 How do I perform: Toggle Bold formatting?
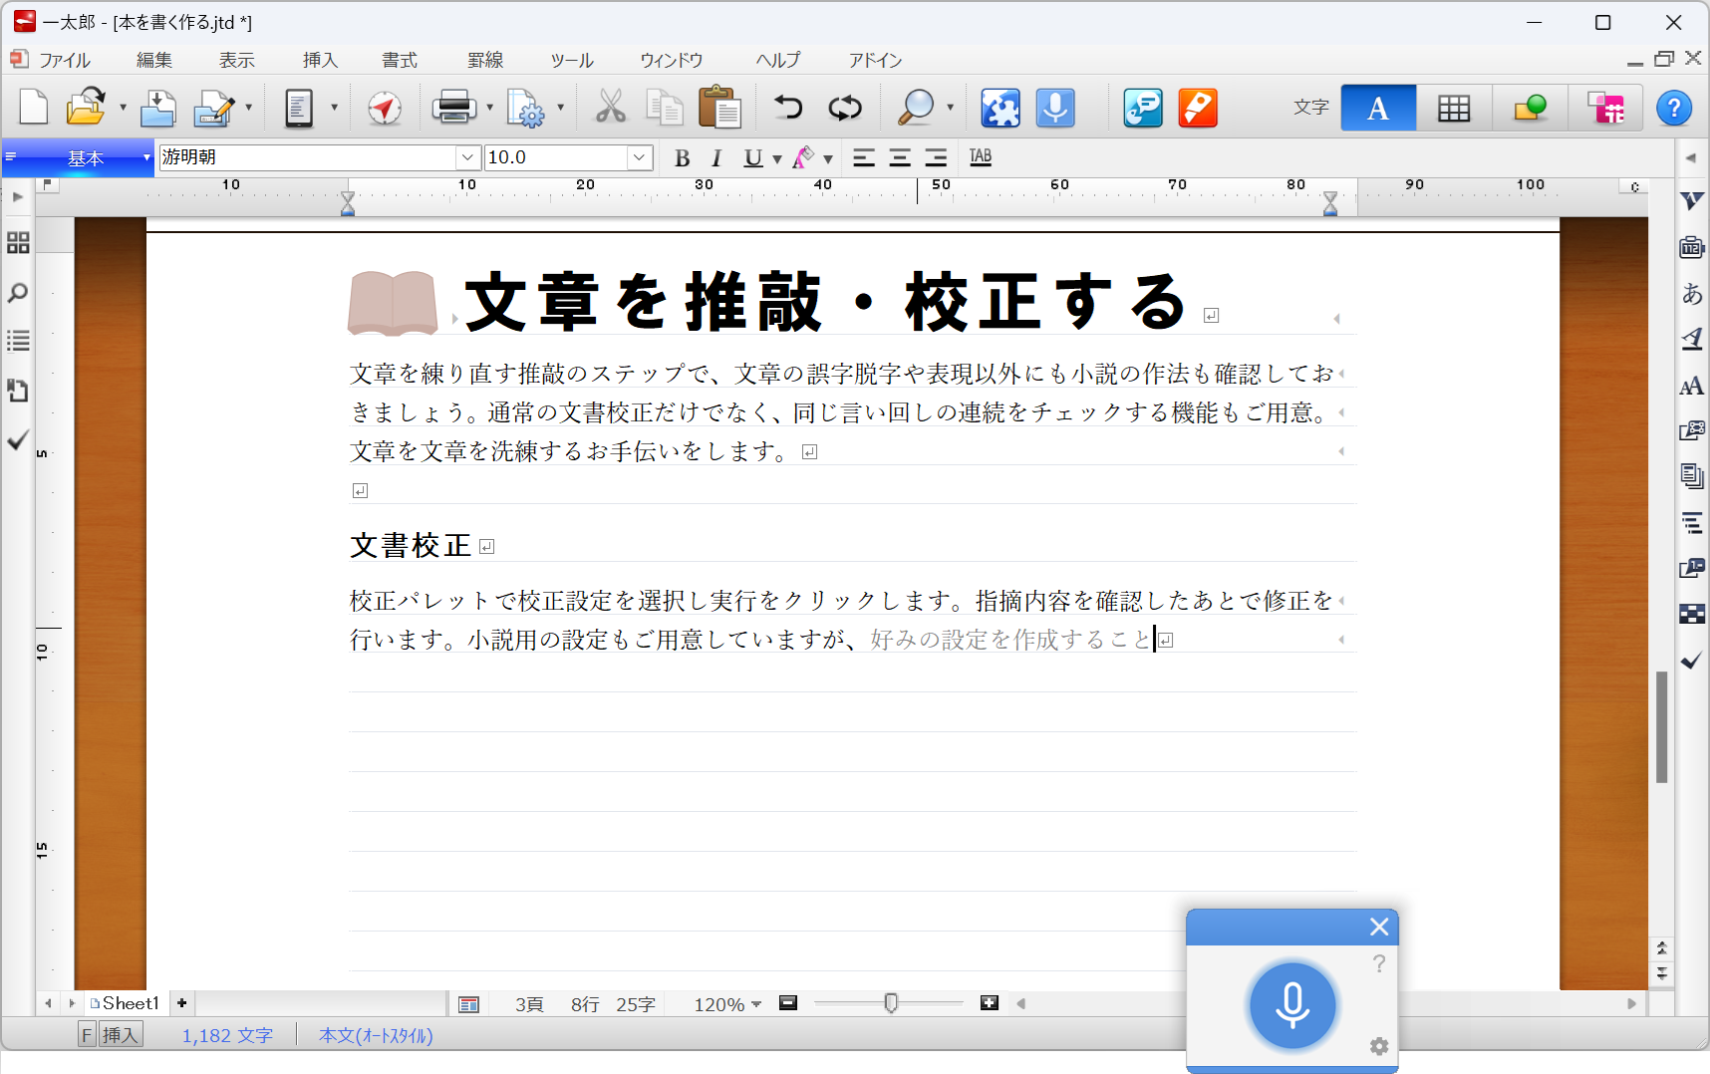point(682,158)
